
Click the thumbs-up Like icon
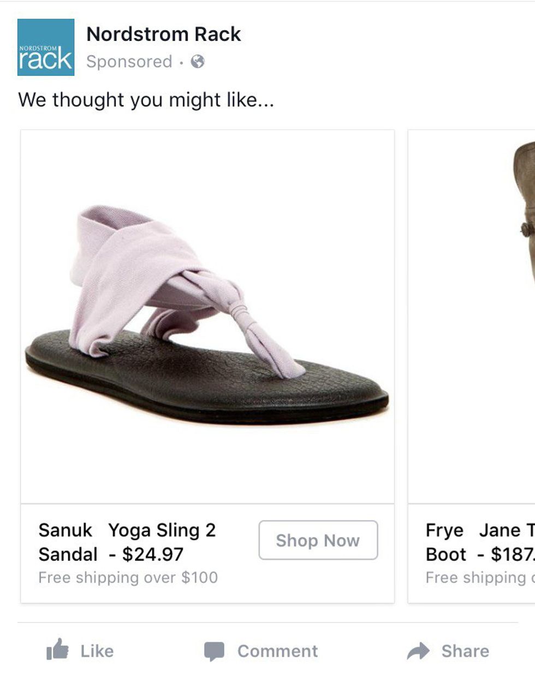(x=58, y=650)
